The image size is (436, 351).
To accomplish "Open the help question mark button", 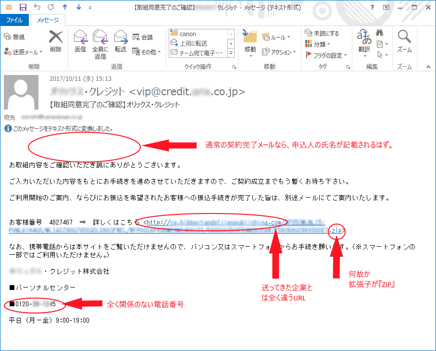I will click(373, 8).
